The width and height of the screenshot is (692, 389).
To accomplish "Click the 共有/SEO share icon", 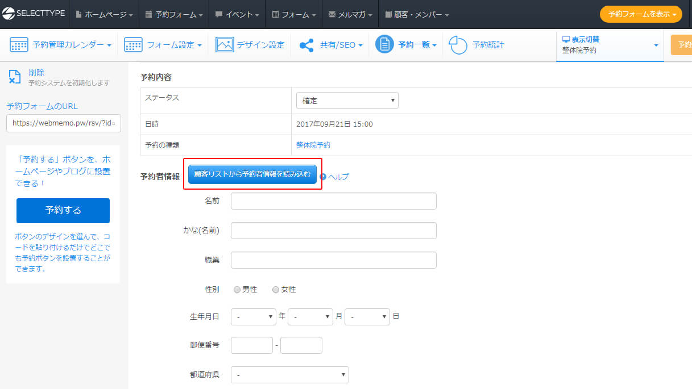I will 306,45.
